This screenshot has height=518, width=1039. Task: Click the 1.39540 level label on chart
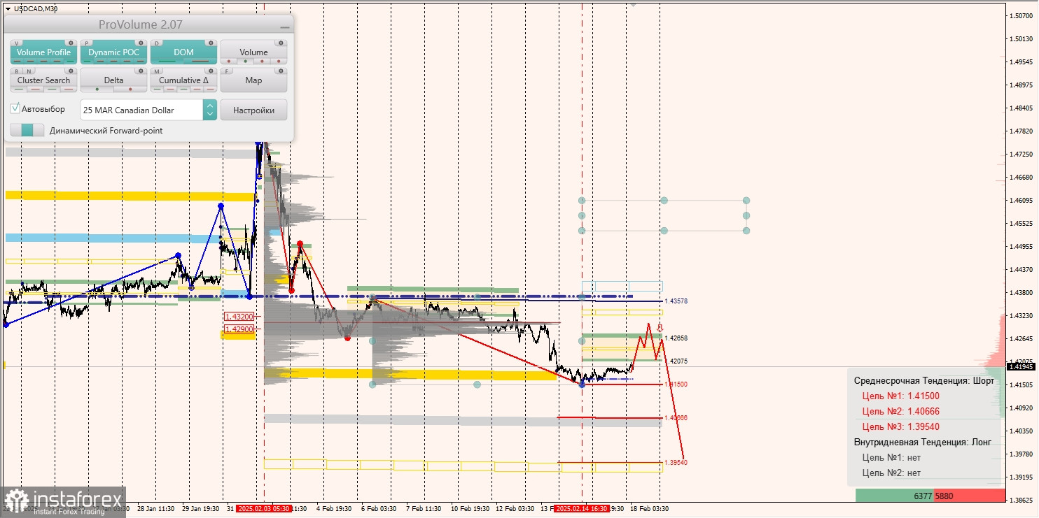[676, 463]
